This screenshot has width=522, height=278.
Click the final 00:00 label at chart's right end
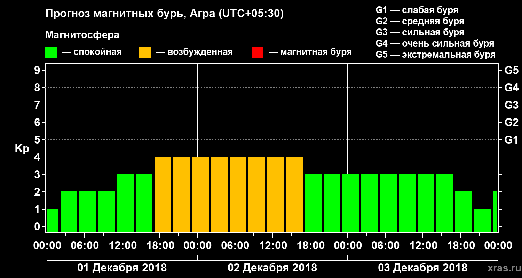498,245
